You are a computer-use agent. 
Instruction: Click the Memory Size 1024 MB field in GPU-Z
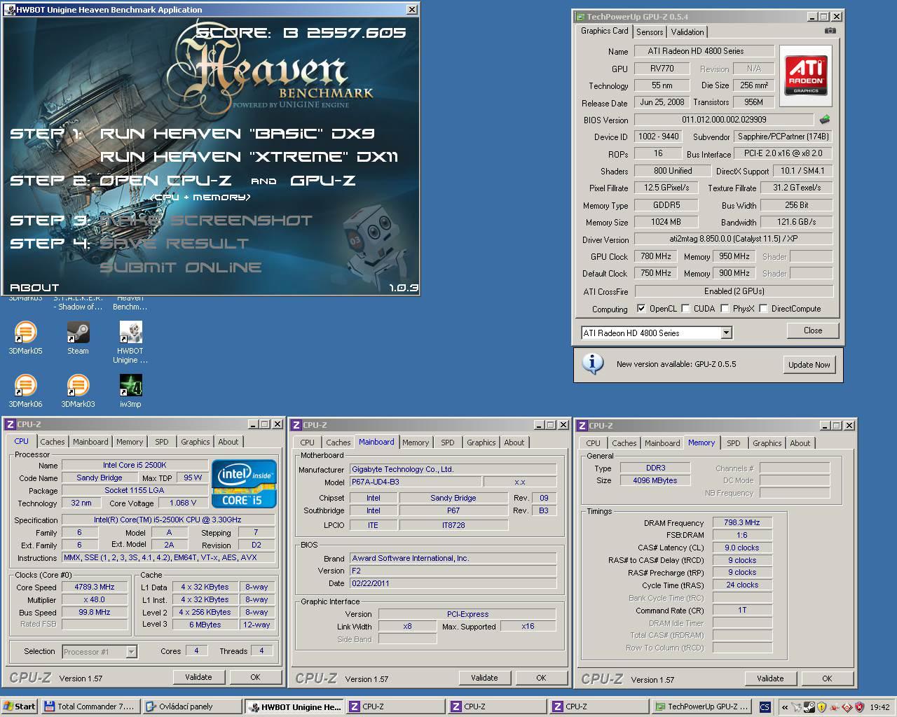[x=666, y=222]
